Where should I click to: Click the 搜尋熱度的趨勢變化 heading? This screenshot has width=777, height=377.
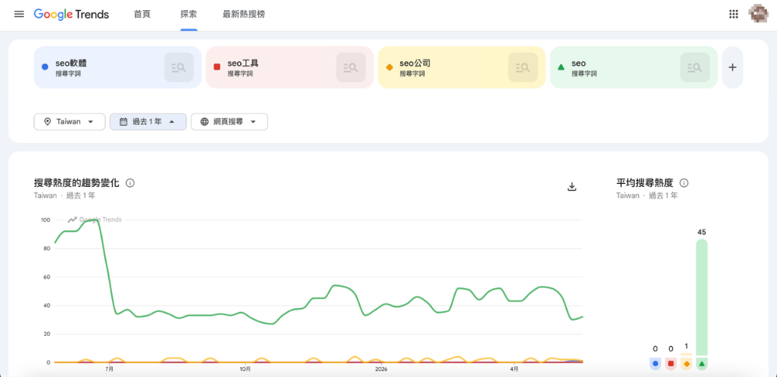(x=76, y=183)
